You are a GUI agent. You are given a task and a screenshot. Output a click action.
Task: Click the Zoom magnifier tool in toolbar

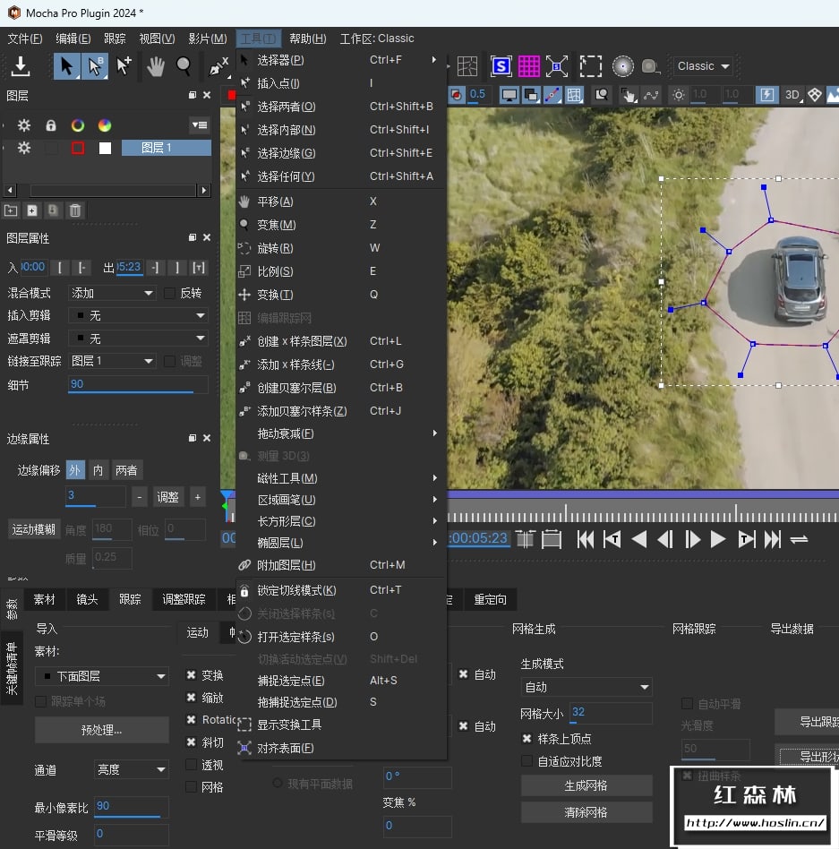184,65
